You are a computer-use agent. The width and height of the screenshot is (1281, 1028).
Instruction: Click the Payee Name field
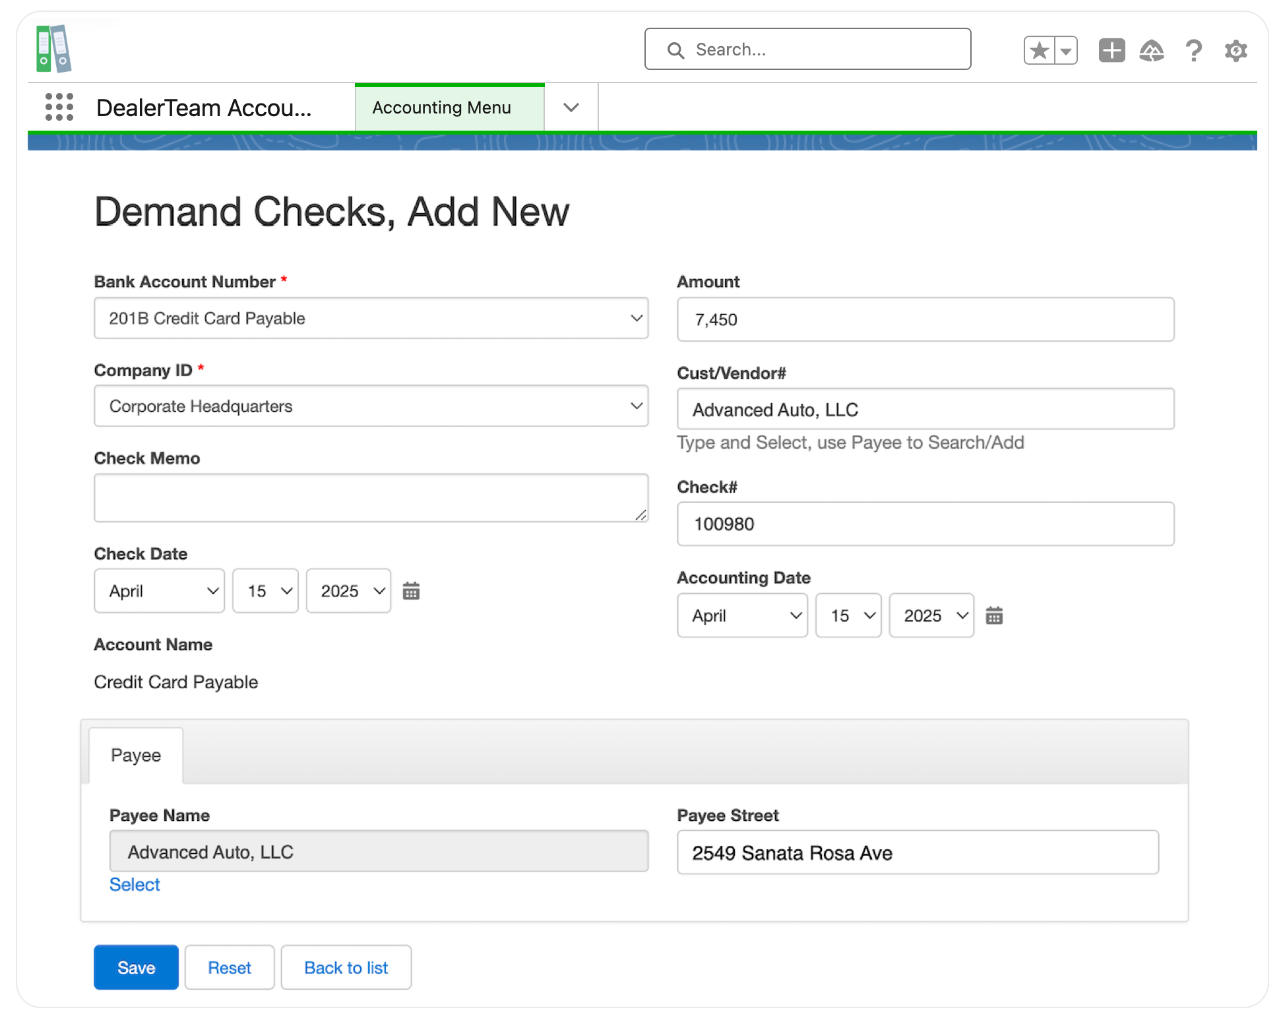click(379, 851)
